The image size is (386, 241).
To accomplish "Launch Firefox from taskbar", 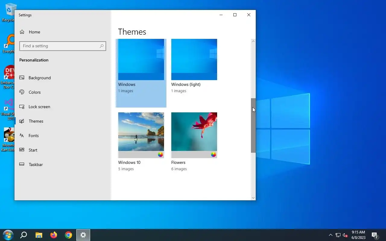I will coord(54,235).
